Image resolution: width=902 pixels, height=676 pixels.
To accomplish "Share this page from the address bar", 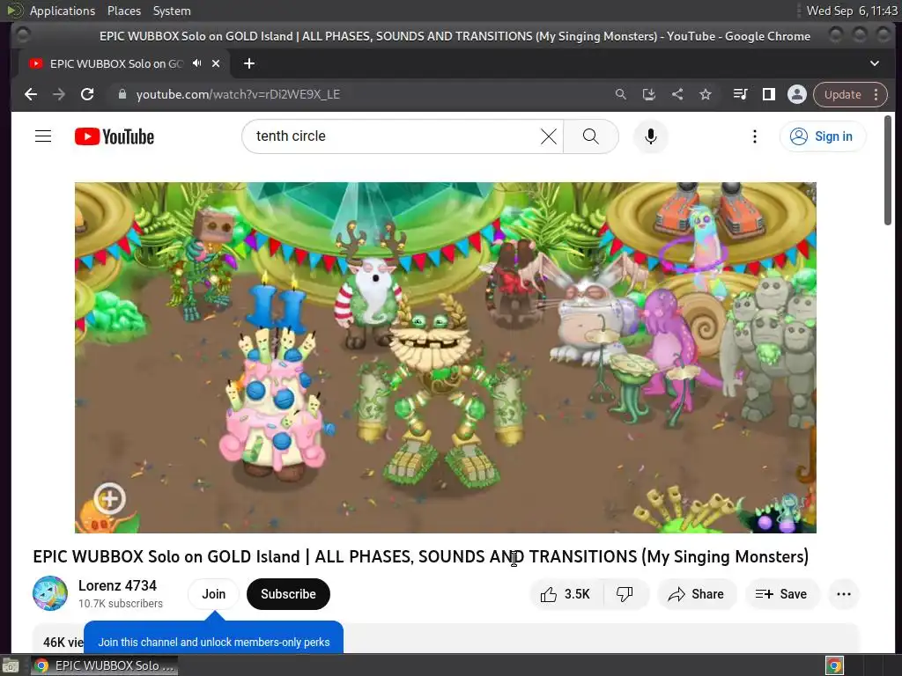I will coord(677,94).
